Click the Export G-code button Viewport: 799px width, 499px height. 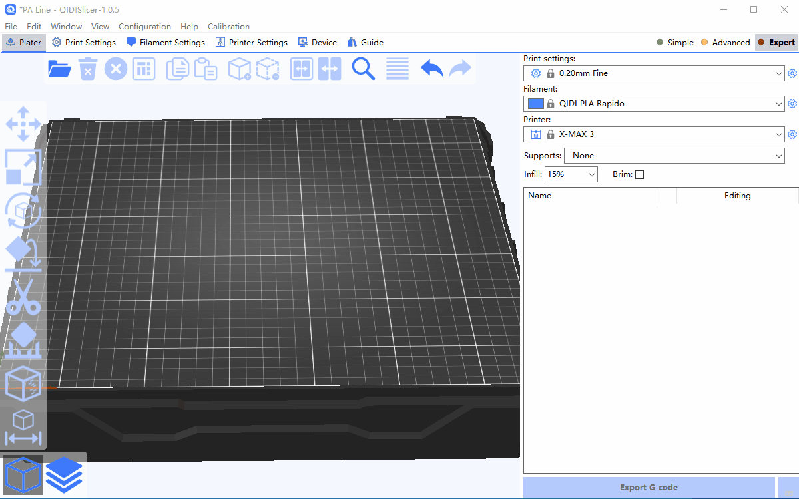coord(649,488)
